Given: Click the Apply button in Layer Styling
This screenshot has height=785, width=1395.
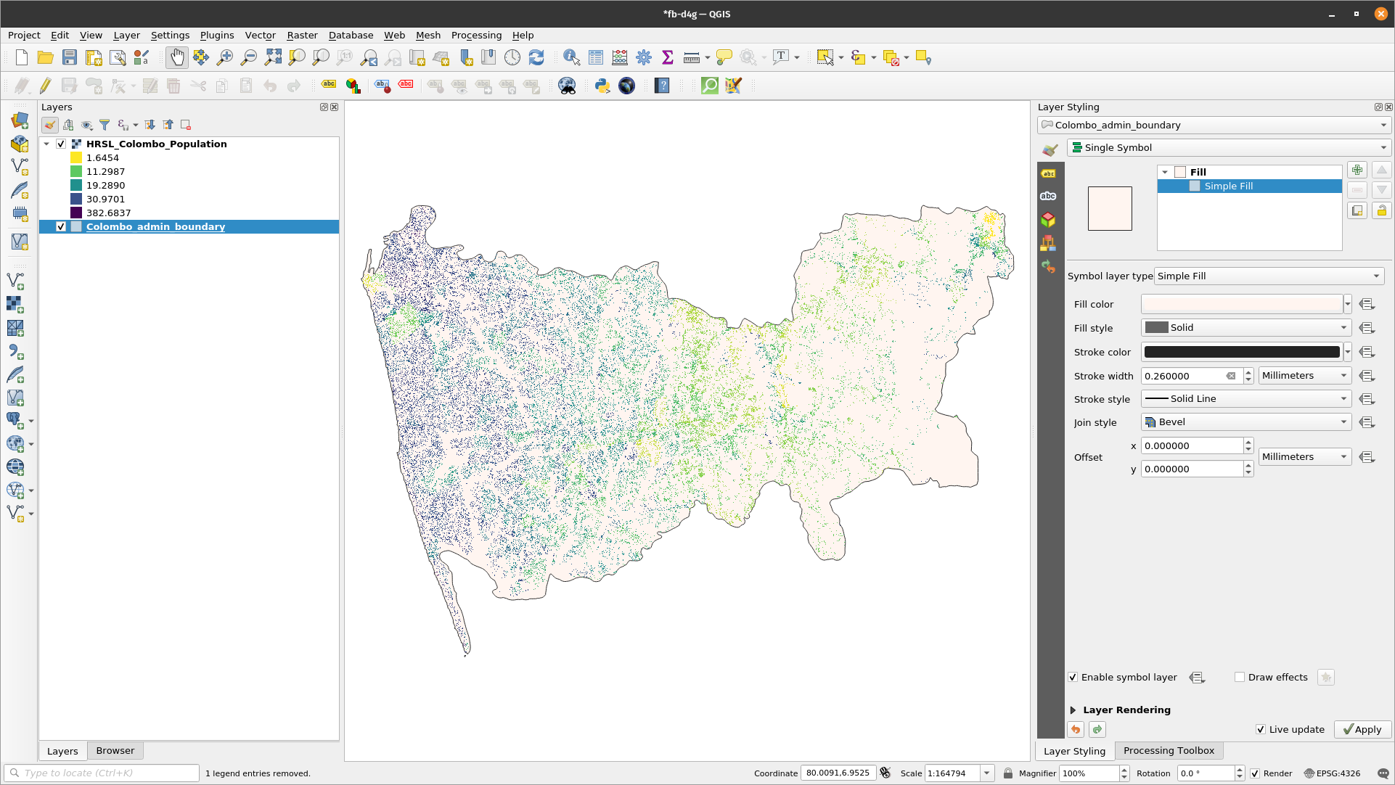Looking at the screenshot, I should tap(1362, 728).
